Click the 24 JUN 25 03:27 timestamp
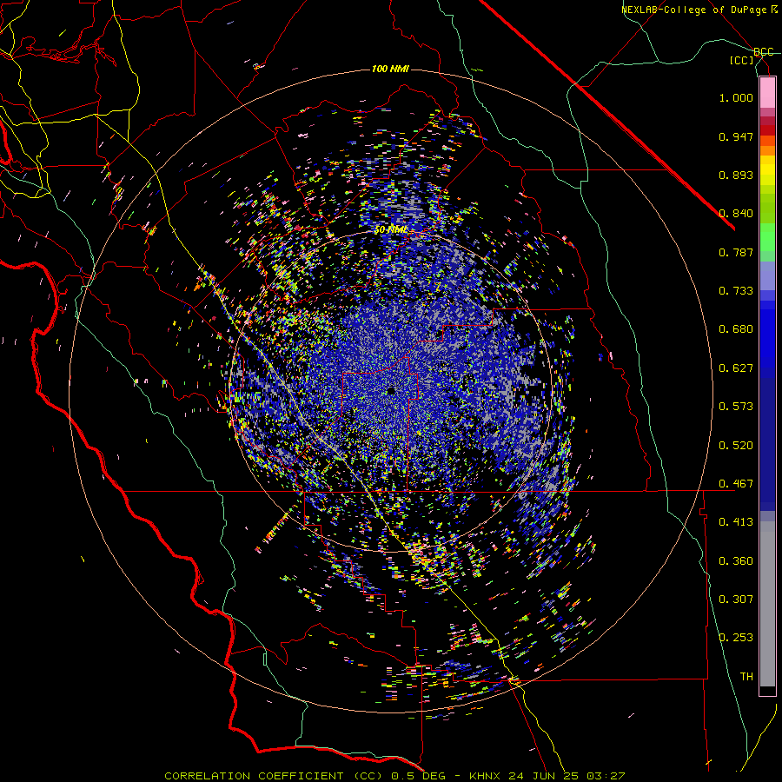 567,776
